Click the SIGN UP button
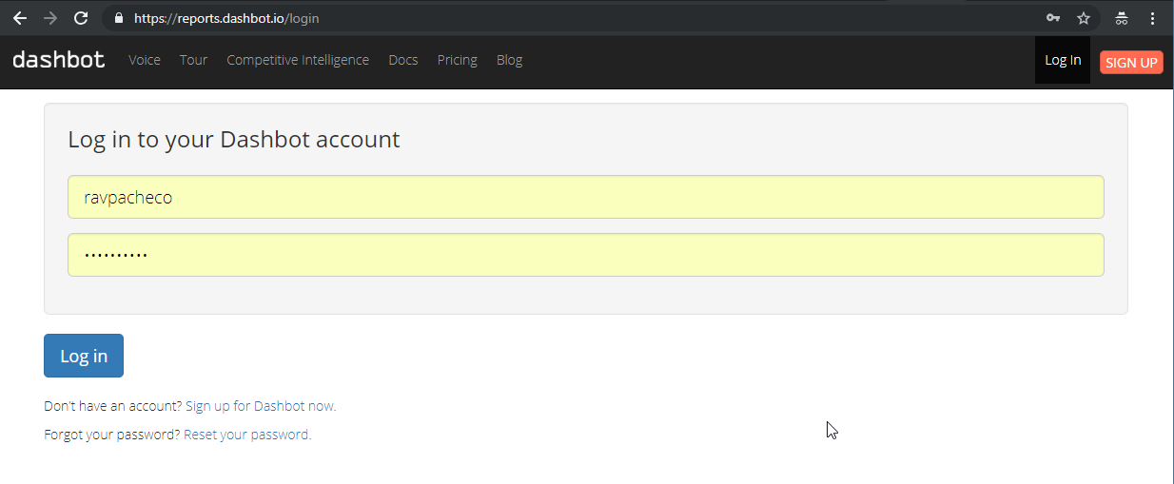The height and width of the screenshot is (484, 1174). pos(1131,62)
